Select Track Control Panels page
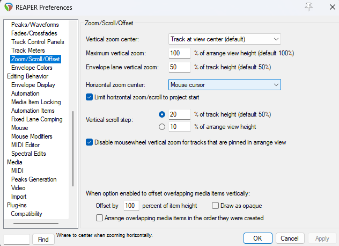Image resolution: width=339 pixels, height=246 pixels. point(38,42)
